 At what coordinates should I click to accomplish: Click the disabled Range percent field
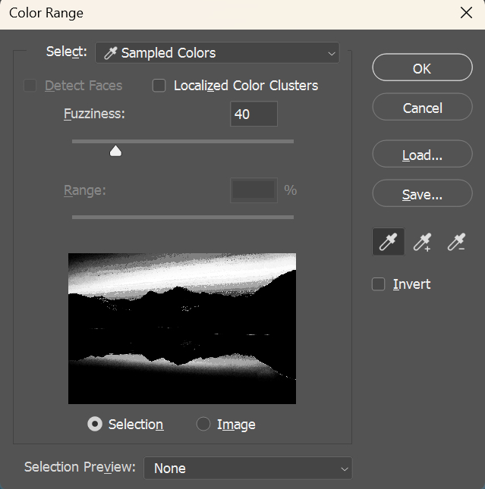click(x=254, y=190)
